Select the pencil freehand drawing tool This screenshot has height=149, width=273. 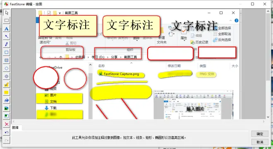click(7, 44)
